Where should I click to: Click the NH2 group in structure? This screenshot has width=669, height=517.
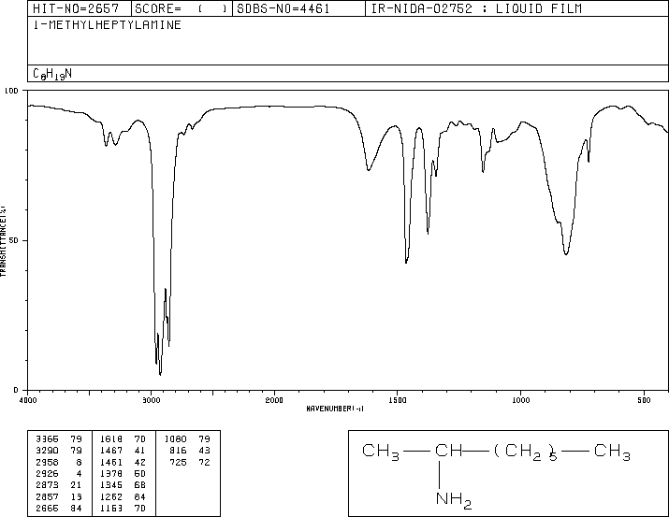pos(454,499)
